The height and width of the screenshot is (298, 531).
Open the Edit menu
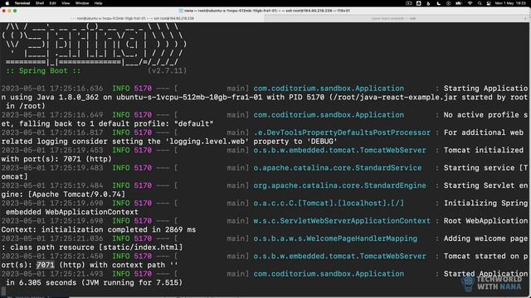coord(52,3)
